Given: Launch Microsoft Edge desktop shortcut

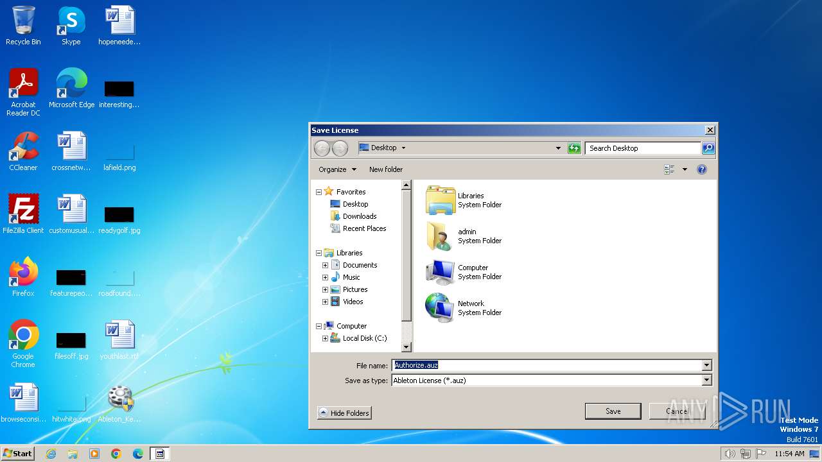Looking at the screenshot, I should click(71, 89).
